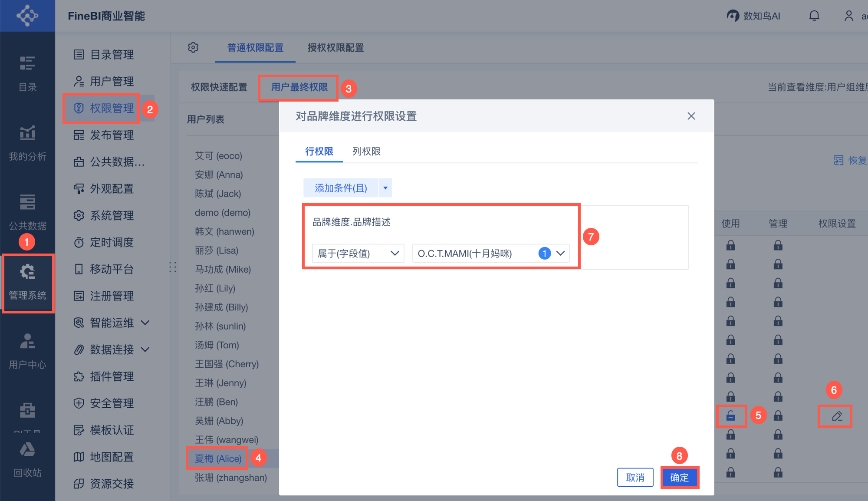Switch to the 列权限 tab
The image size is (868, 501).
pos(366,151)
